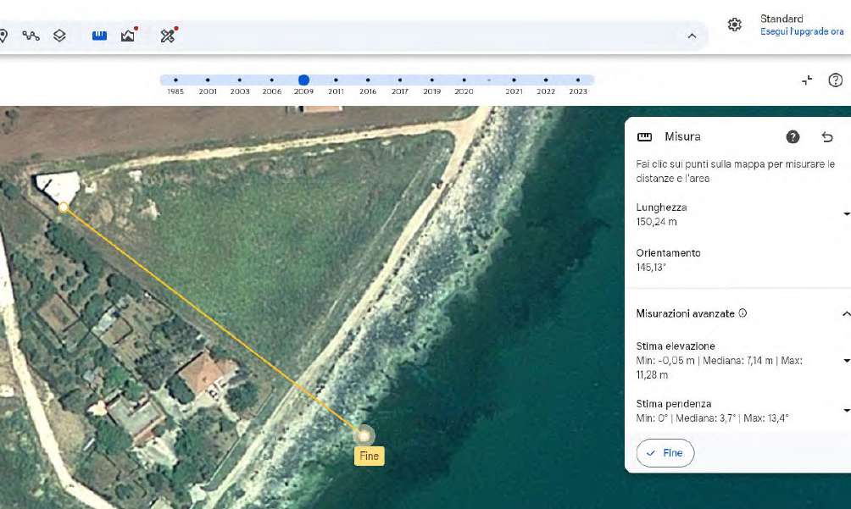This screenshot has width=851, height=509.
Task: Open the Stima pendenza dropdown arrow
Action: [x=845, y=412]
